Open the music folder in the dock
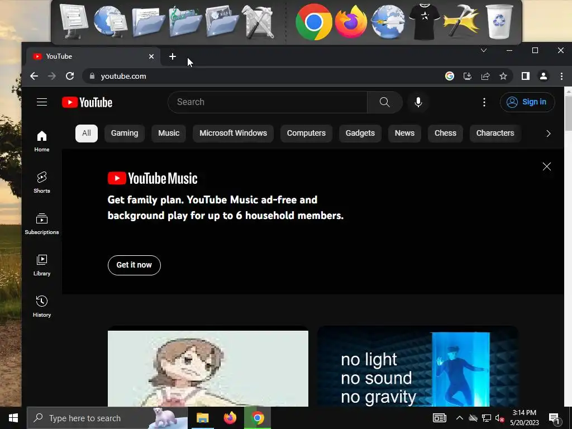Viewport: 572px width, 429px height. pyautogui.click(x=185, y=22)
